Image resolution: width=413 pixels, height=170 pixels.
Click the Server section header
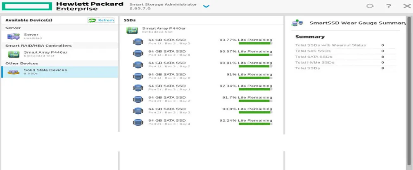(x=59, y=28)
